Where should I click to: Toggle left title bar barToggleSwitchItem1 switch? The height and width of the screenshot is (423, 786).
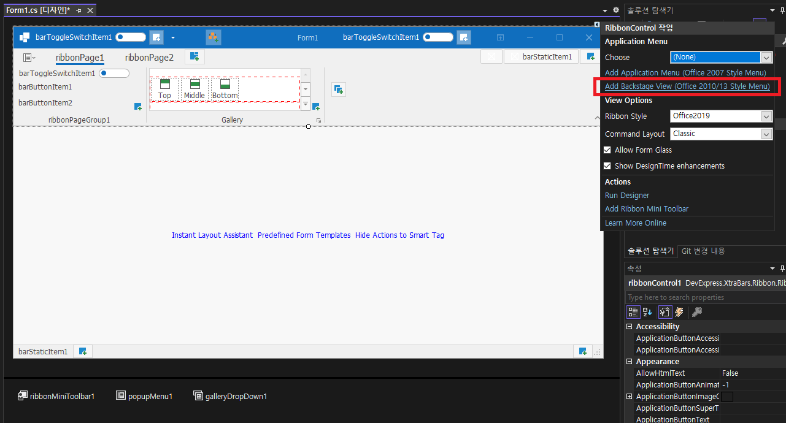(131, 37)
